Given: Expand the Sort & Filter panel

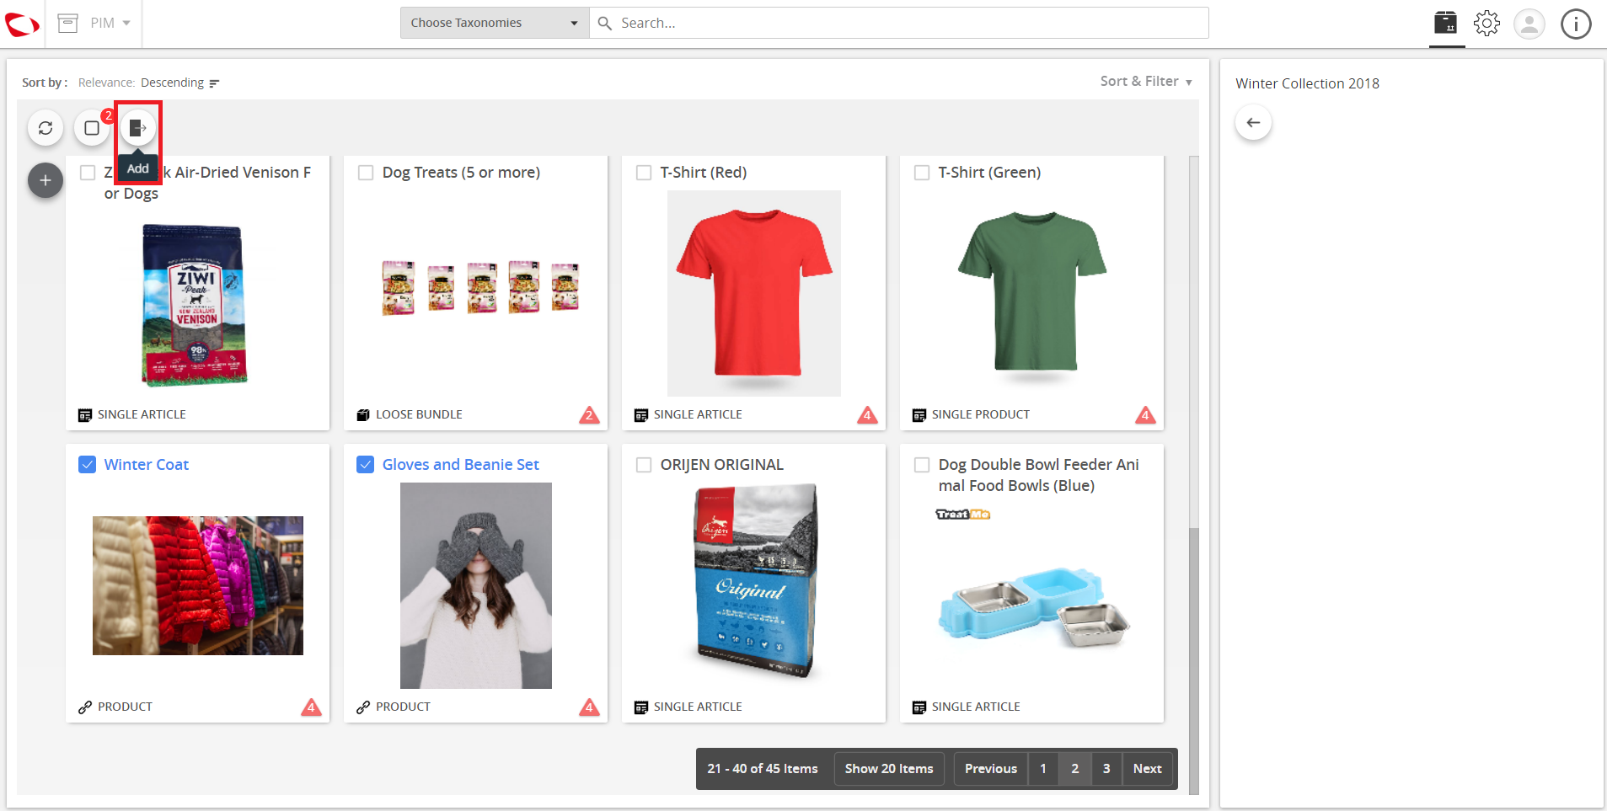Looking at the screenshot, I should click(1146, 82).
